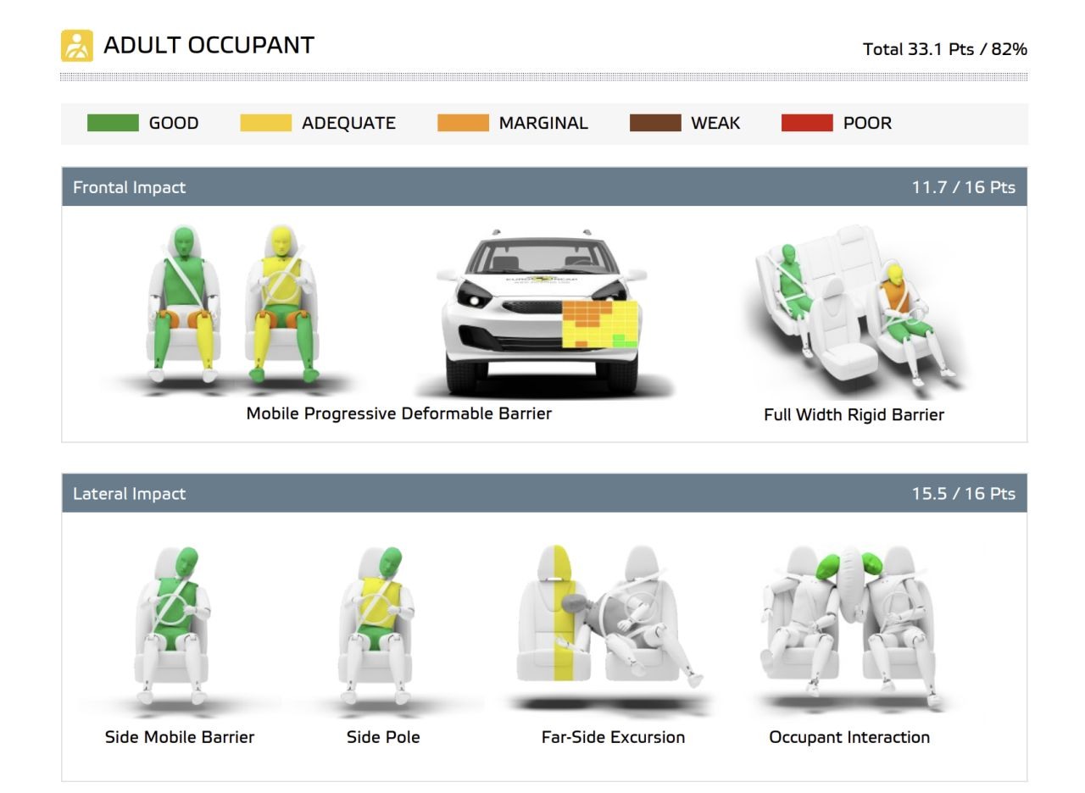Image resolution: width=1085 pixels, height=793 pixels.
Task: Click the GOOD legend label
Action: pos(174,123)
